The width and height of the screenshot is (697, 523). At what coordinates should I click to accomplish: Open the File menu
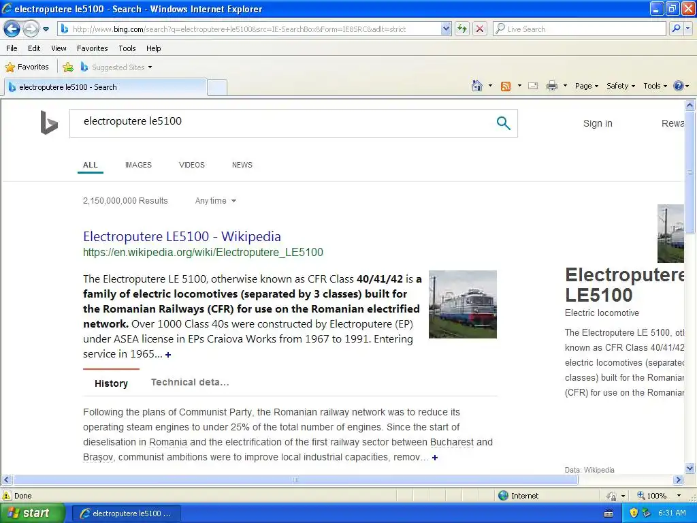(12, 48)
